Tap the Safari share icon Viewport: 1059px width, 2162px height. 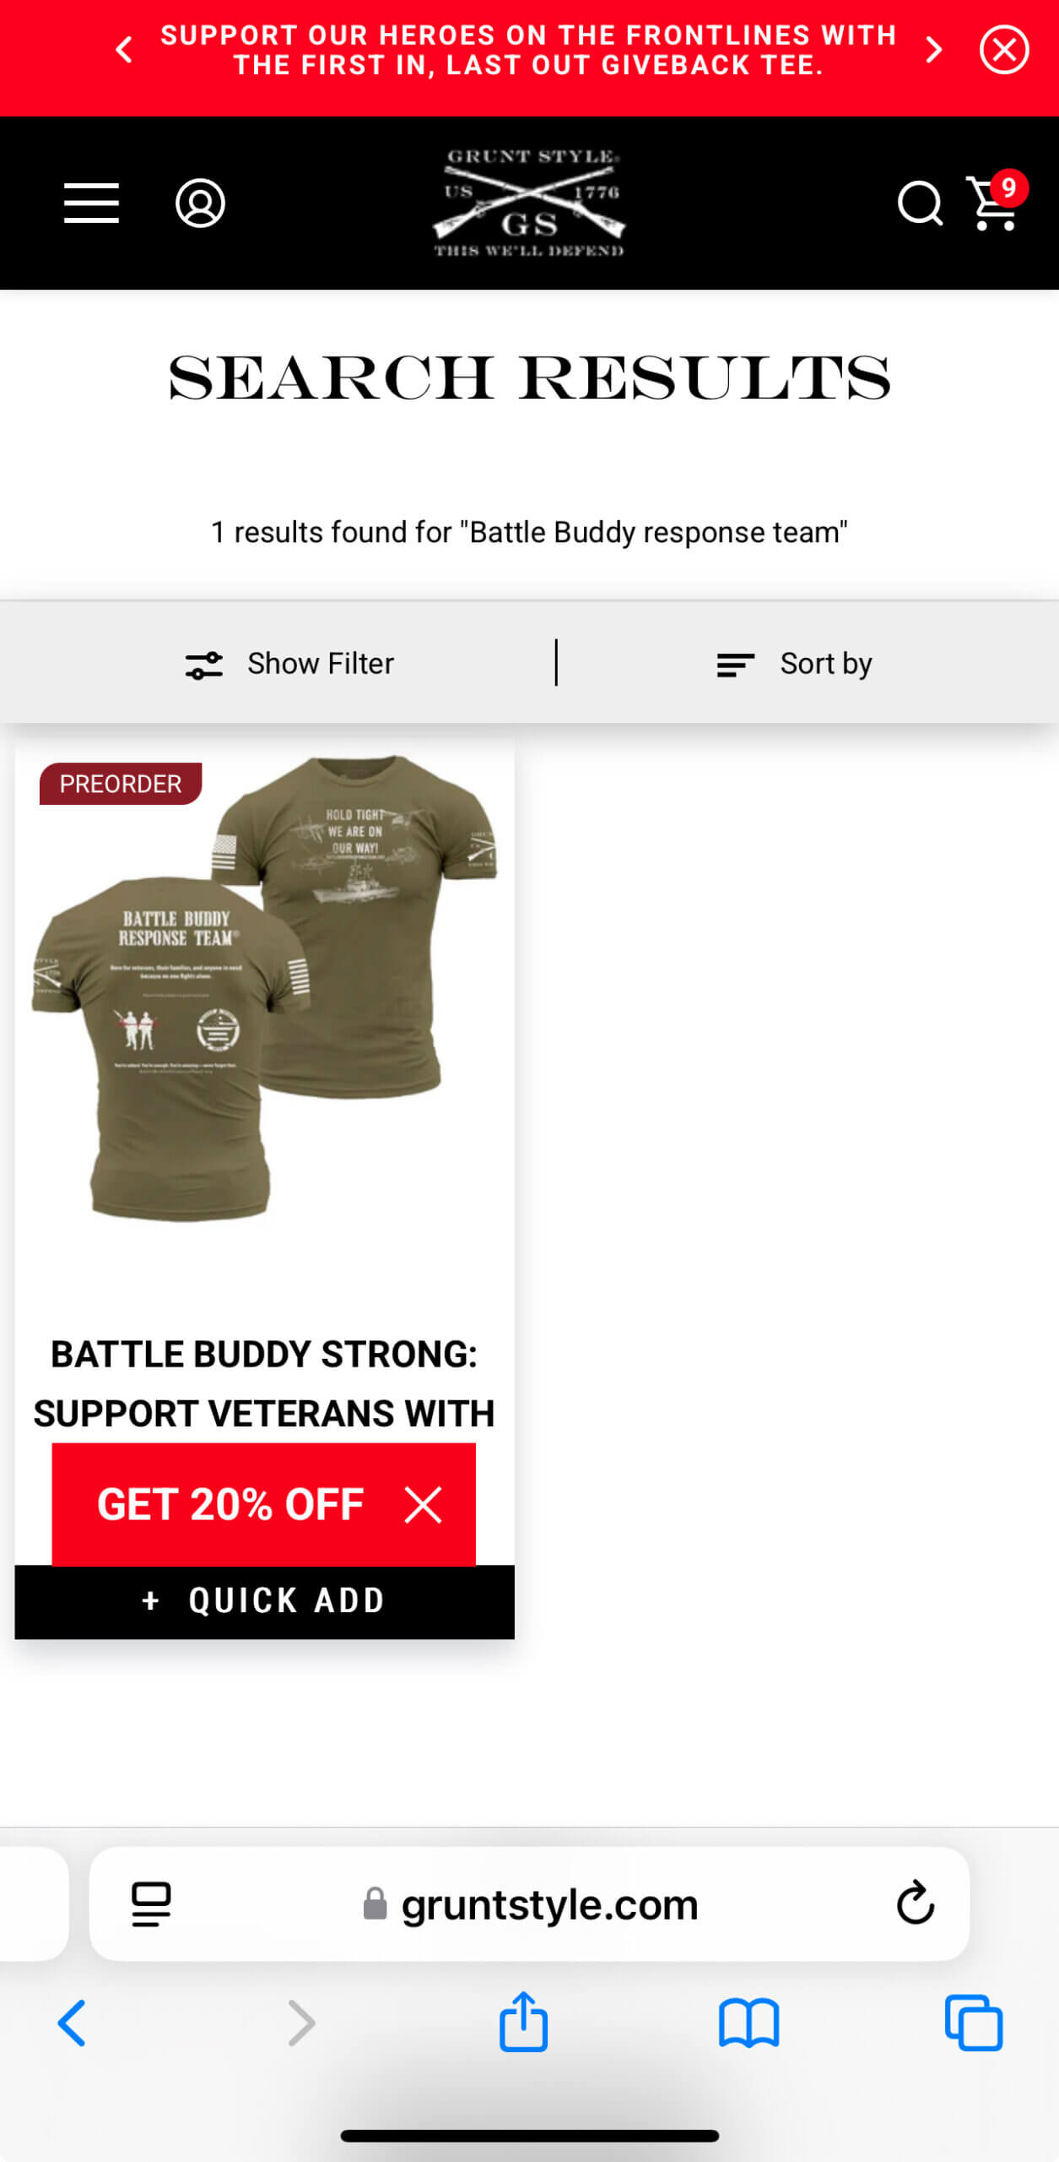click(x=523, y=2023)
